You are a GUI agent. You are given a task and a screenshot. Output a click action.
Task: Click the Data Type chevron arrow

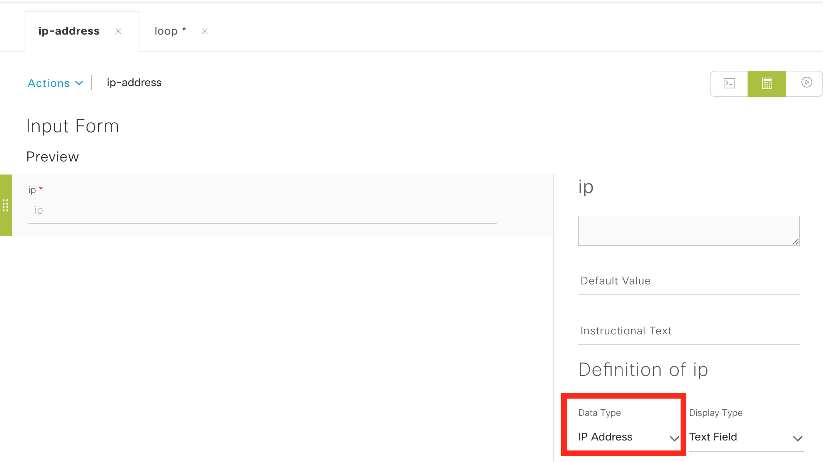click(x=674, y=438)
